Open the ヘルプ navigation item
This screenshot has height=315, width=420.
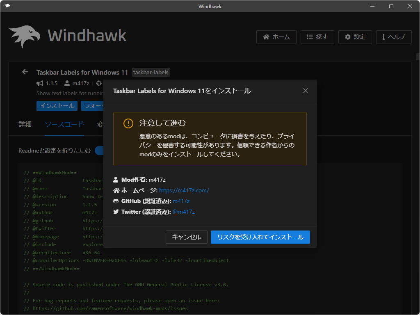pos(394,37)
